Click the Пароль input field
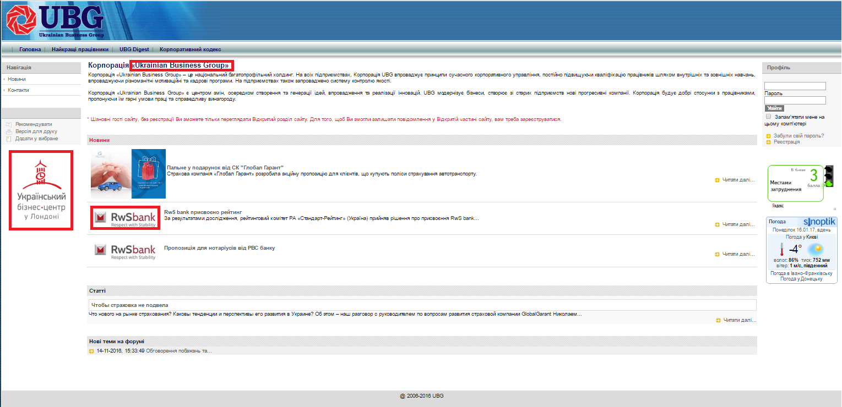The image size is (842, 407). click(795, 101)
